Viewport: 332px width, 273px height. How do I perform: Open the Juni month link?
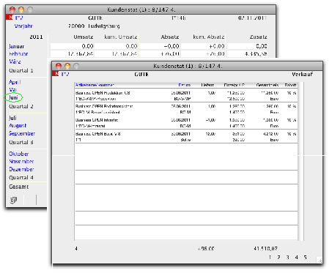point(13,97)
